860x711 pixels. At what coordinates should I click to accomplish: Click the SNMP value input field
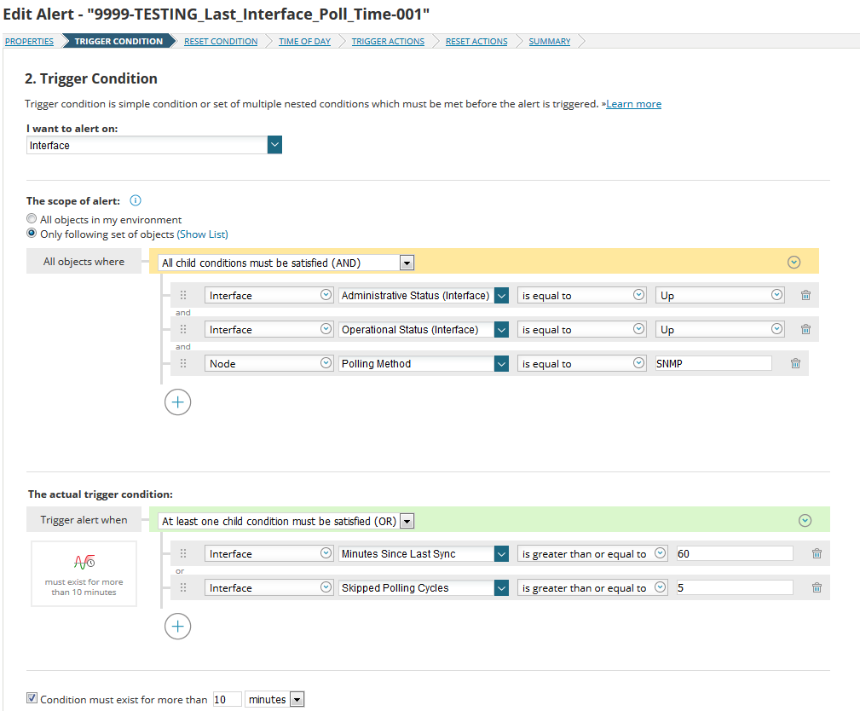point(713,363)
